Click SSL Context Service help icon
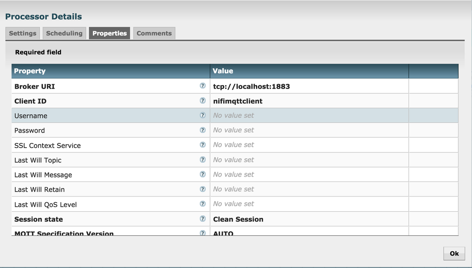 tap(202, 145)
